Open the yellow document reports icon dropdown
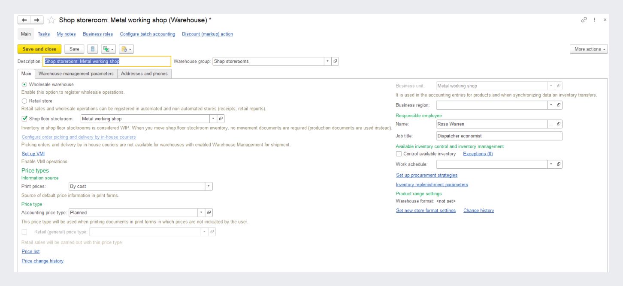 (126, 49)
